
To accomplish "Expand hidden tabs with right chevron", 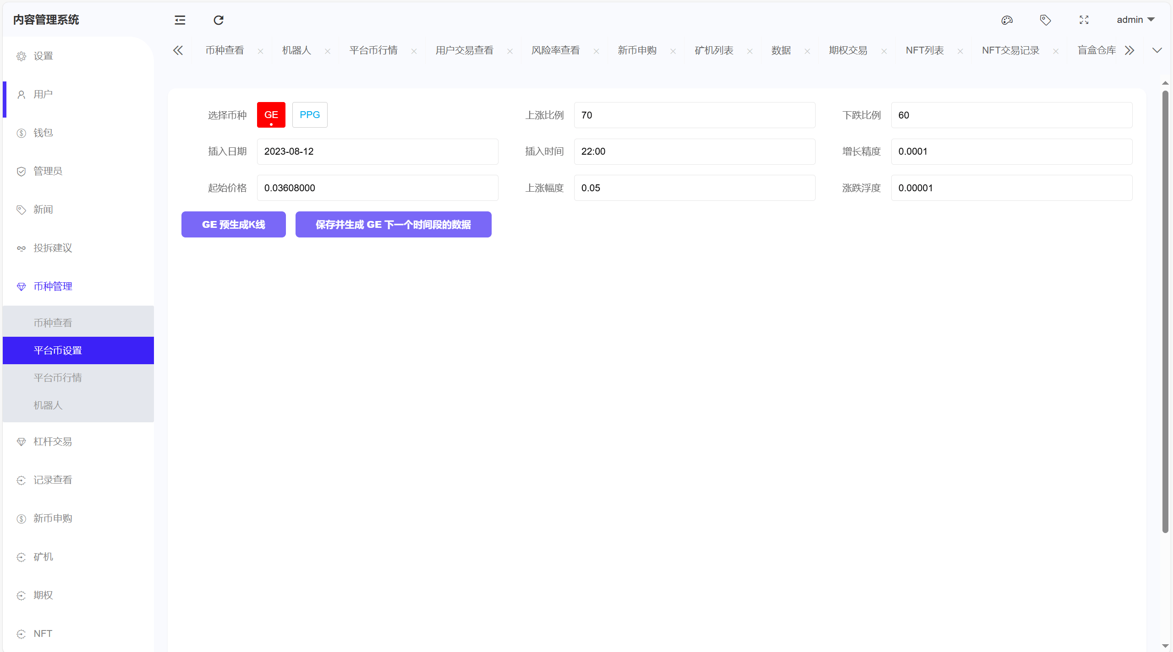I will [1130, 50].
